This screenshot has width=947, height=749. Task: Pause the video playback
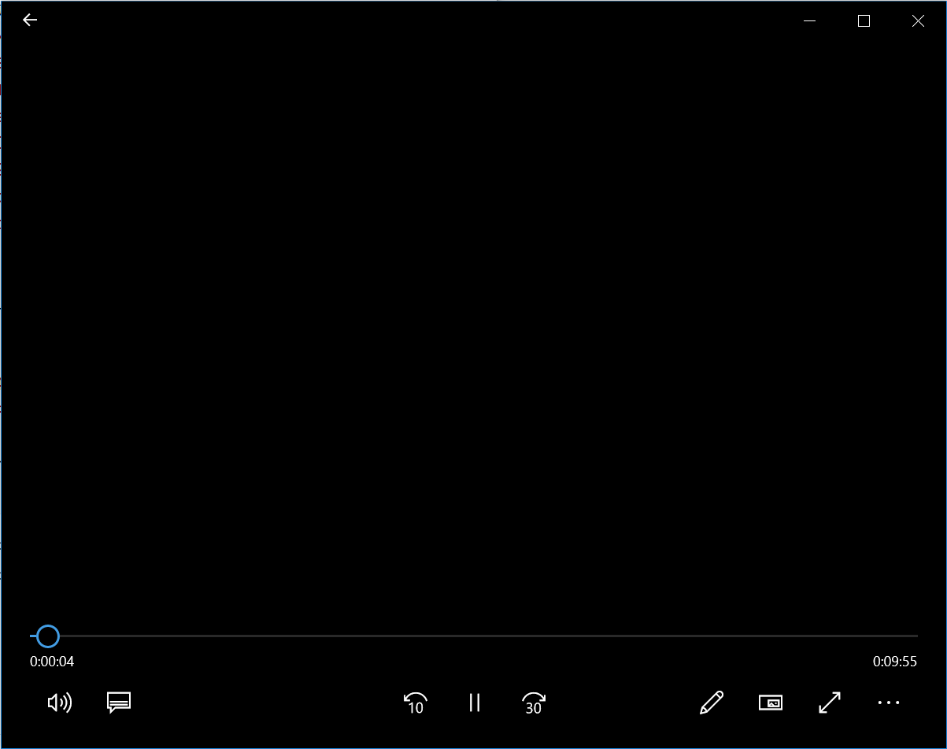coord(475,703)
